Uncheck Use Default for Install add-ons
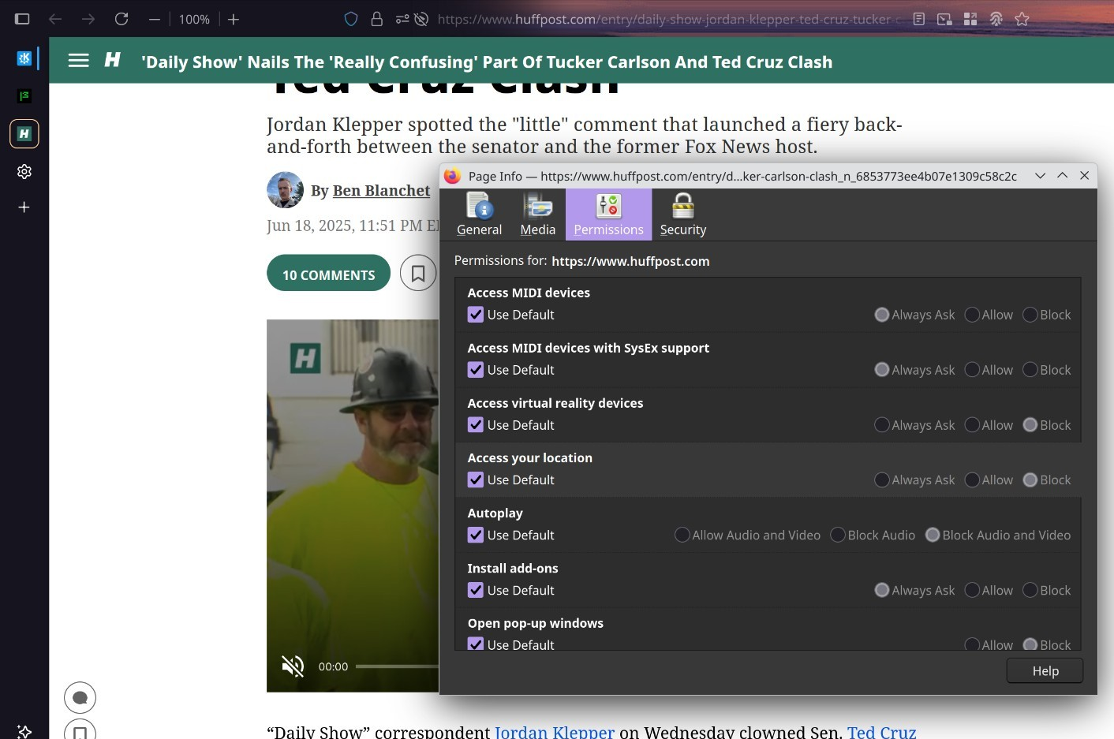1114x739 pixels. tap(476, 590)
